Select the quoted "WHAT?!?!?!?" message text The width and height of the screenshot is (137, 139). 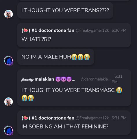click(x=36, y=39)
